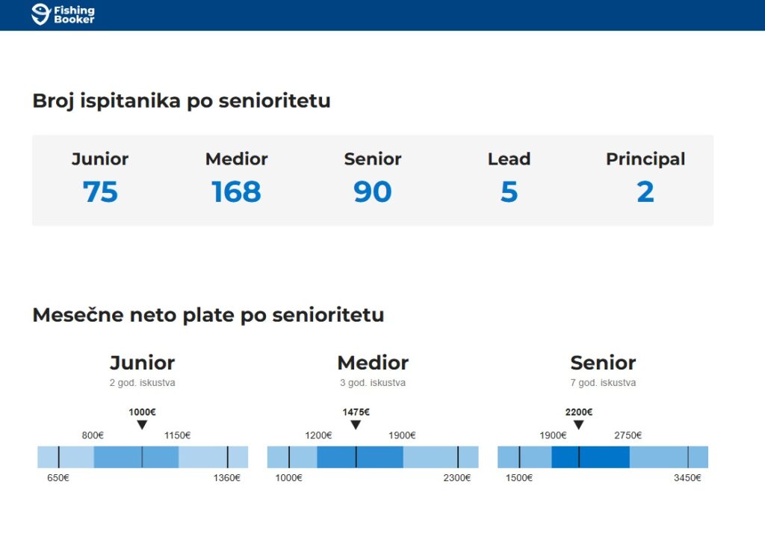This screenshot has height=555, width=765.
Task: Select the Lead respondent count 5
Action: coord(509,192)
